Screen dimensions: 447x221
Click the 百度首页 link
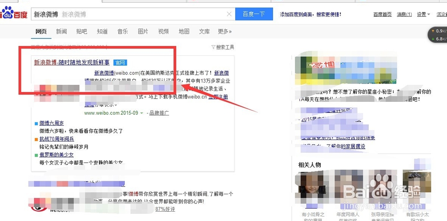point(383,14)
